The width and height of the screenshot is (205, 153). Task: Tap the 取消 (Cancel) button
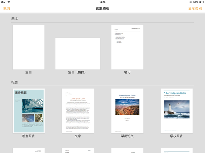click(7, 8)
